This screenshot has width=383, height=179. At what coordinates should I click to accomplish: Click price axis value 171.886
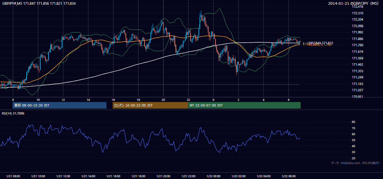358,39
